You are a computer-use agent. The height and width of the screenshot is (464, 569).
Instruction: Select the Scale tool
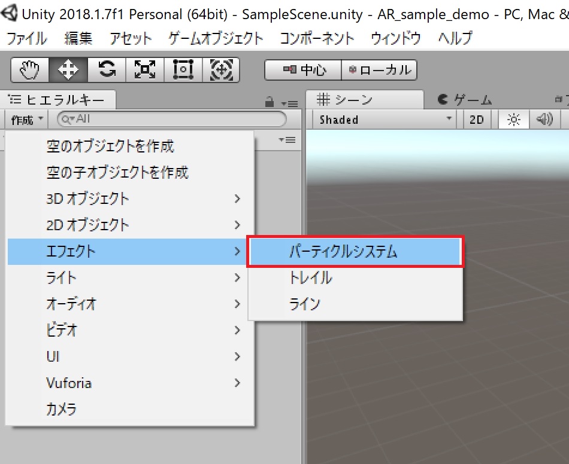[x=144, y=70]
